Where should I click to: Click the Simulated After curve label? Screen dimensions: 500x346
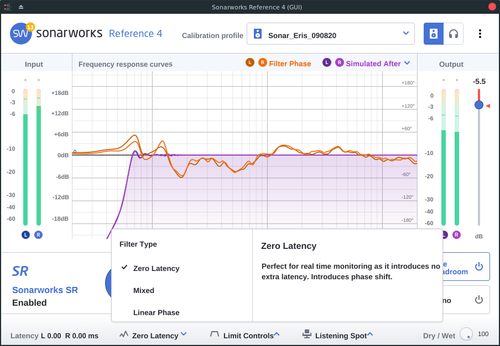[373, 63]
